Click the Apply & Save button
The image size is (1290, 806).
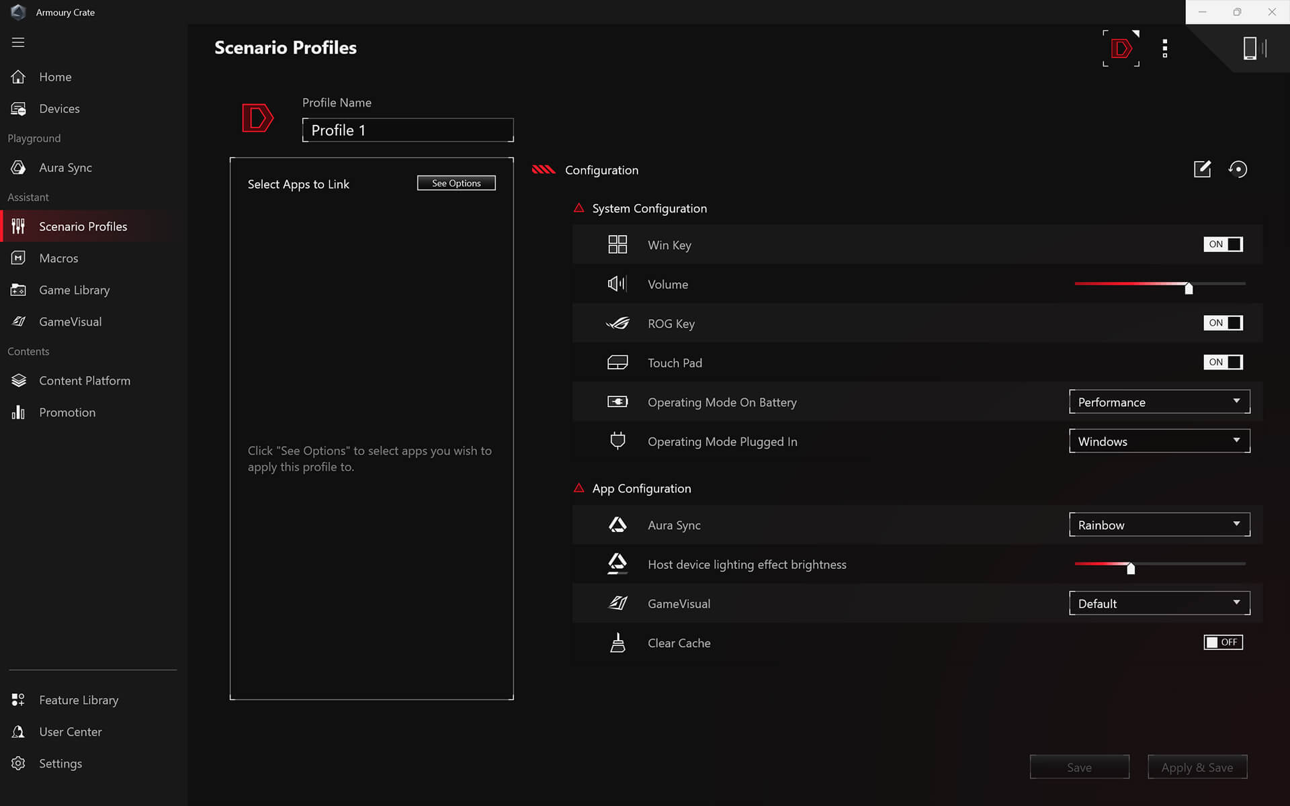point(1197,767)
